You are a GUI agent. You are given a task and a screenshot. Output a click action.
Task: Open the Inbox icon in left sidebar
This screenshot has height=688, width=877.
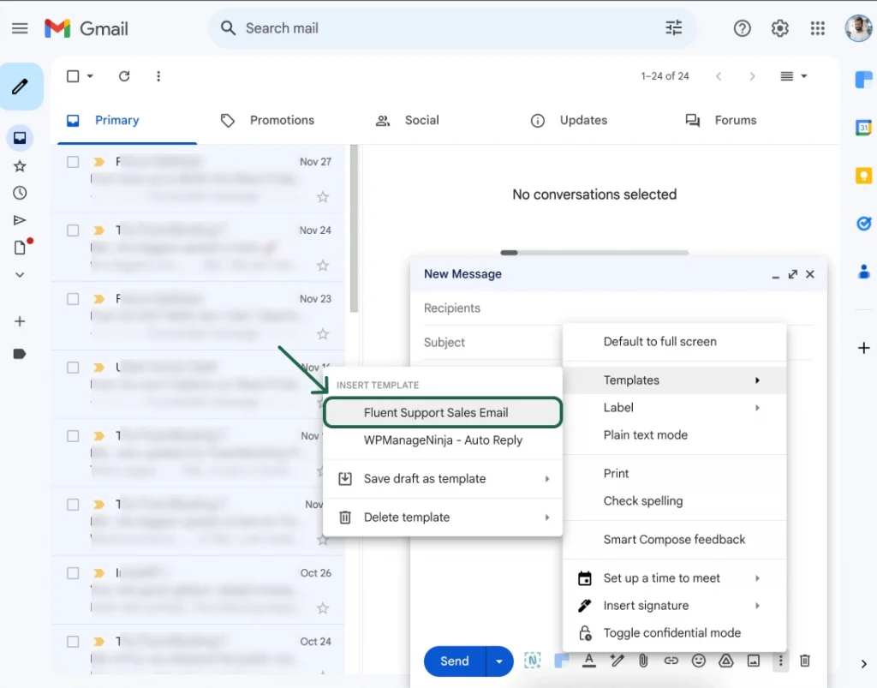pos(20,138)
